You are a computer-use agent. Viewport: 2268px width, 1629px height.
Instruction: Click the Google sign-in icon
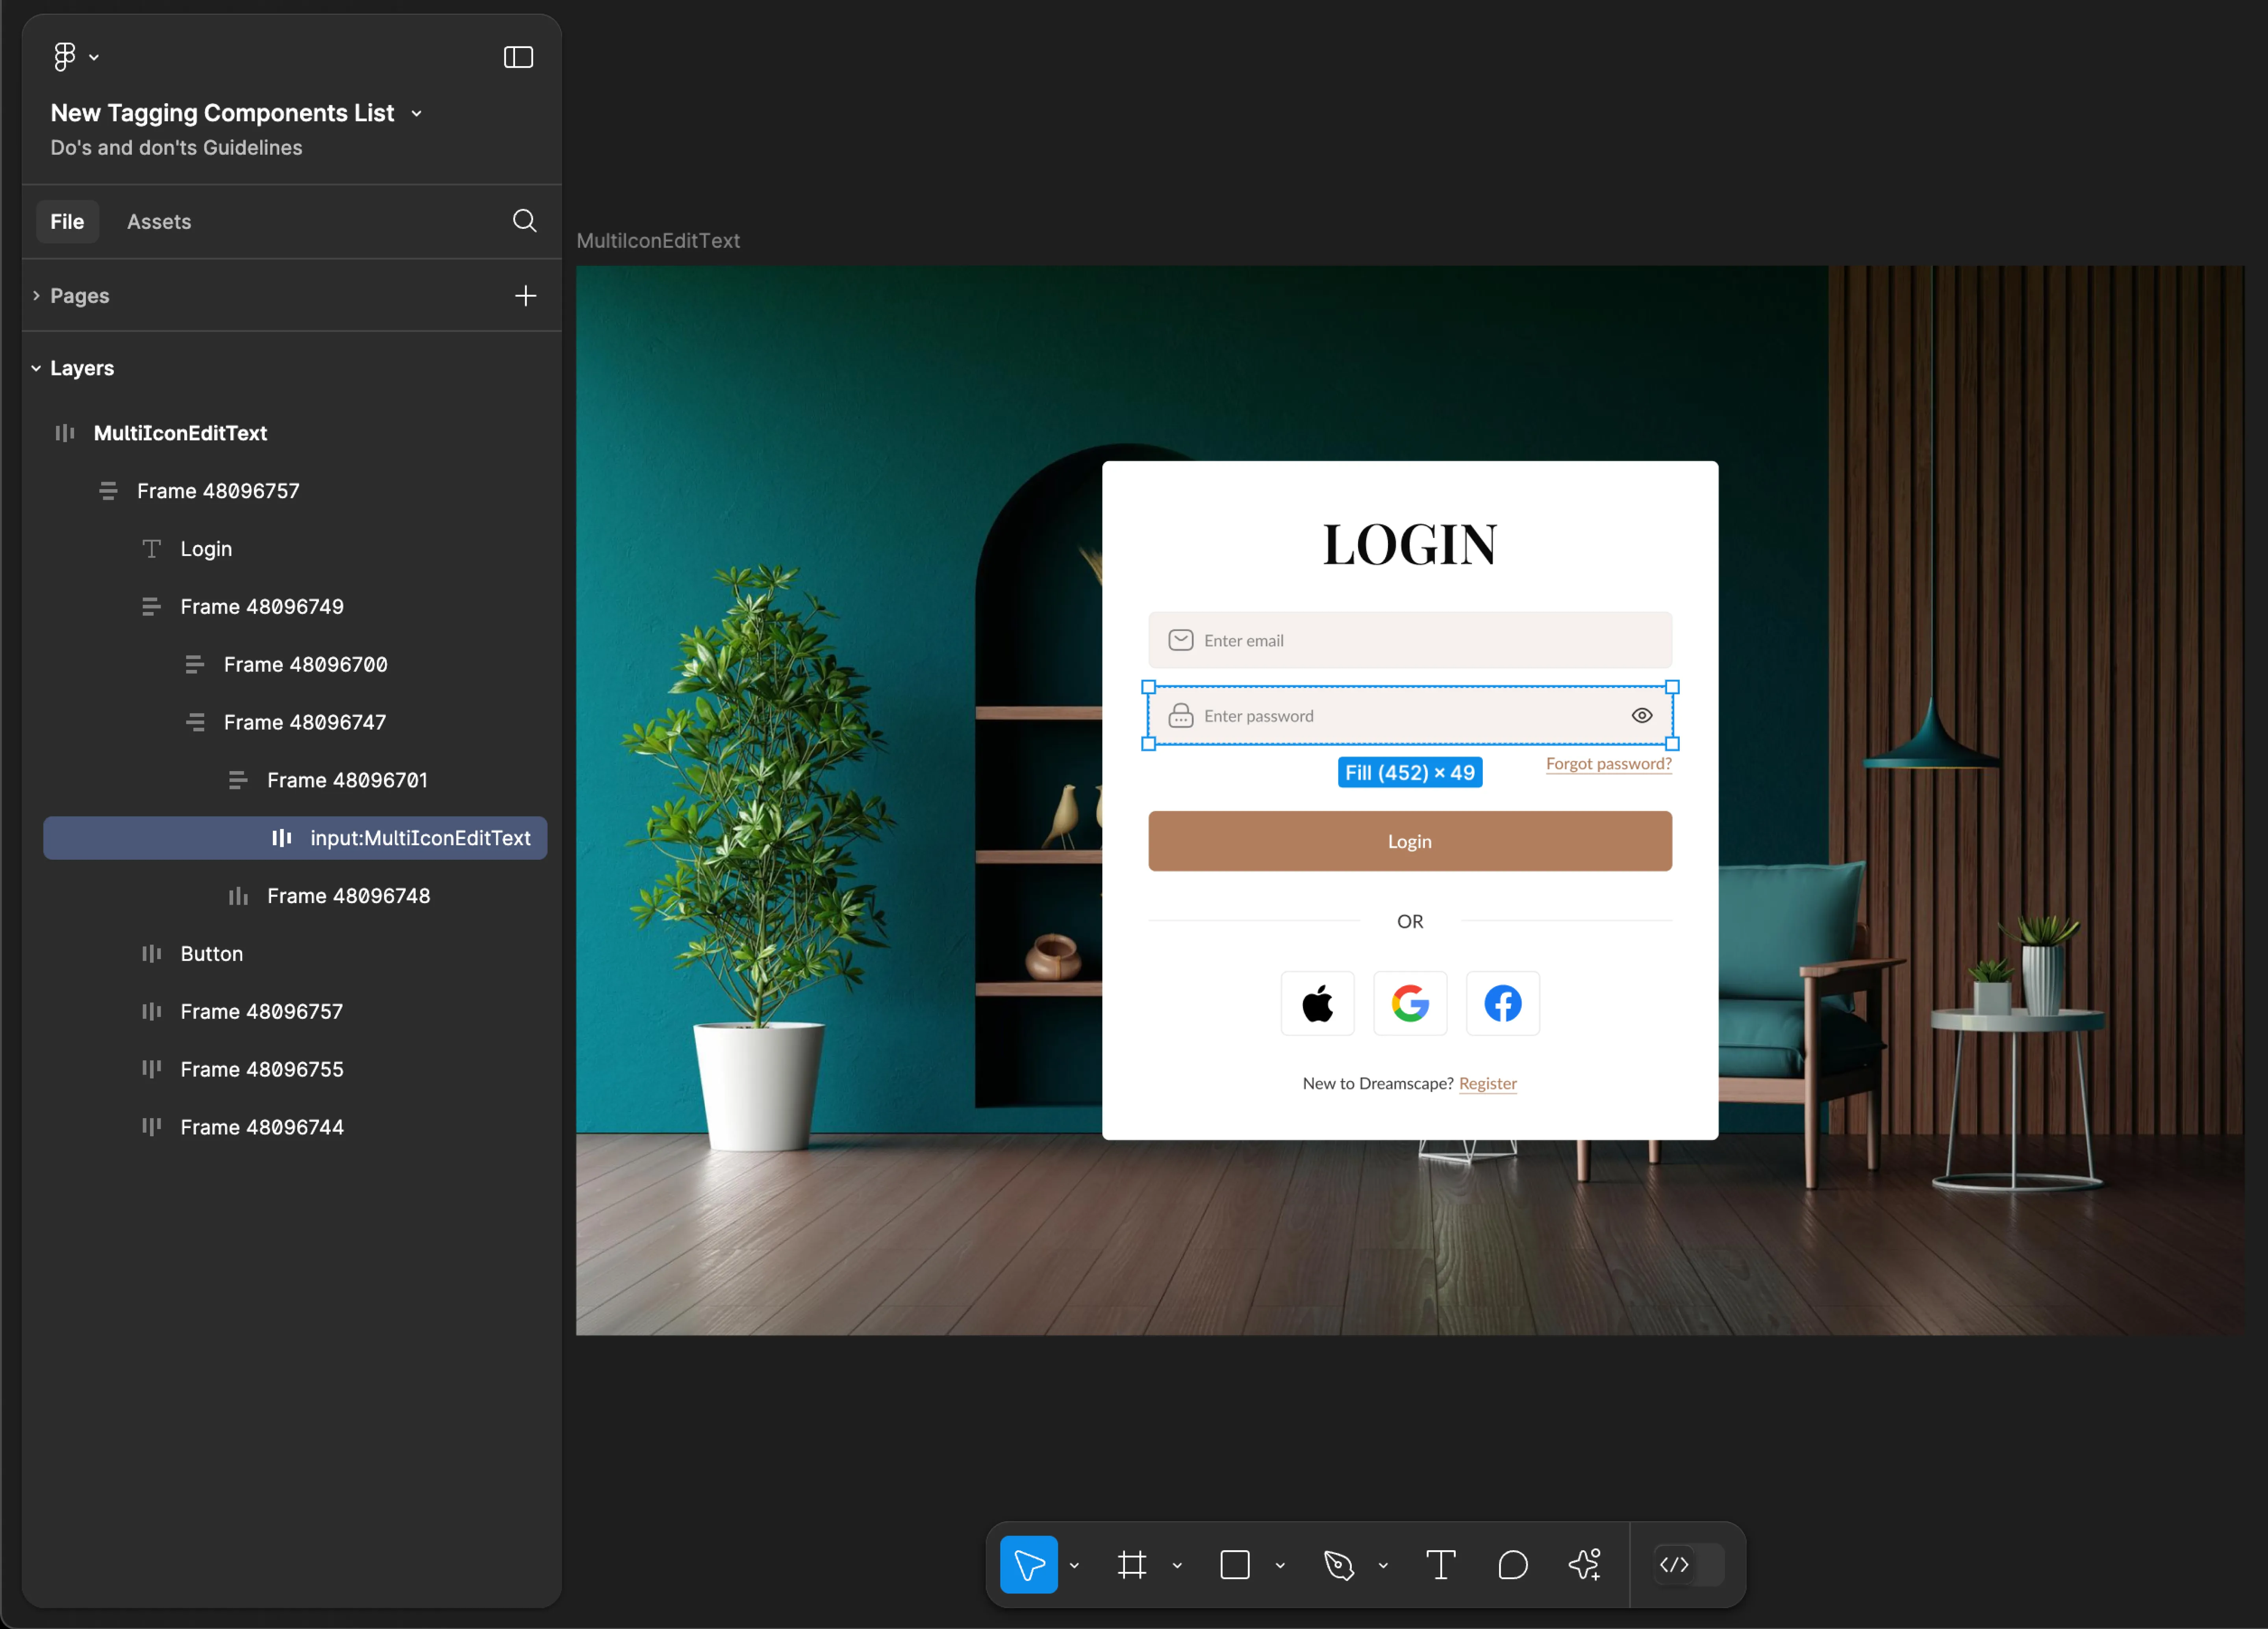pyautogui.click(x=1410, y=1004)
